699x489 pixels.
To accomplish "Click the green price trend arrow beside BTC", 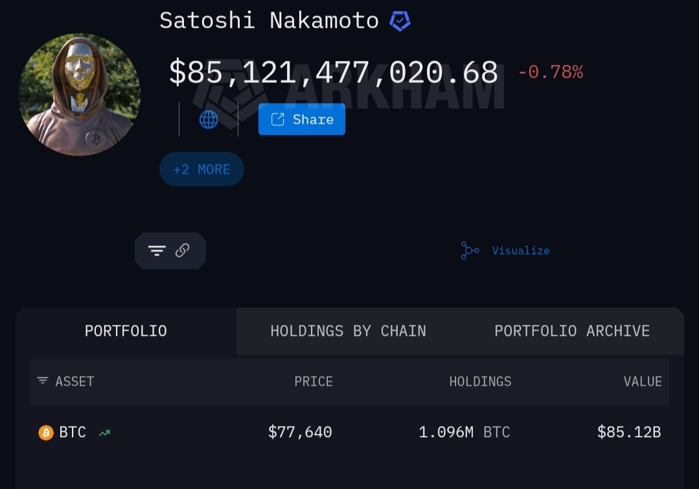I will tap(104, 433).
